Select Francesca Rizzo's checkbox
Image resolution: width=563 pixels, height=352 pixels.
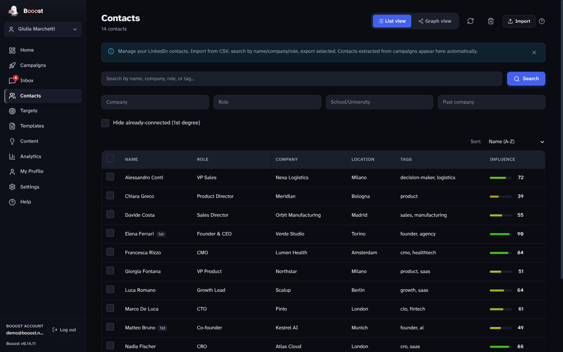coord(110,252)
